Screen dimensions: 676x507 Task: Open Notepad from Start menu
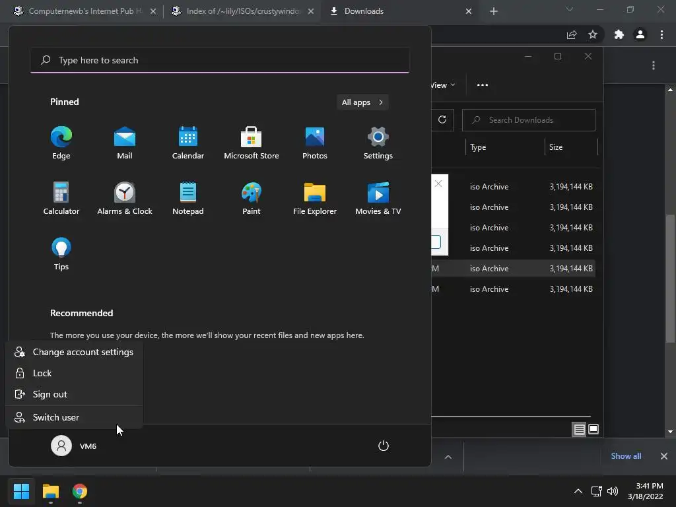(x=188, y=198)
